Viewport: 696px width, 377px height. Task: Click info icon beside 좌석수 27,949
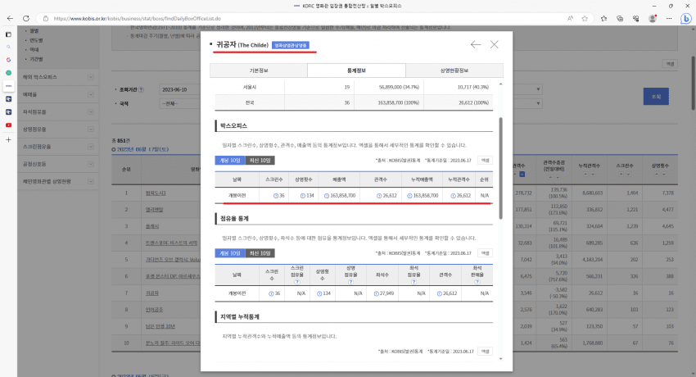tap(376, 293)
